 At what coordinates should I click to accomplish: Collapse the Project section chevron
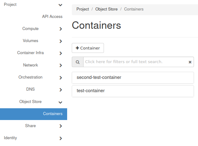60,5
